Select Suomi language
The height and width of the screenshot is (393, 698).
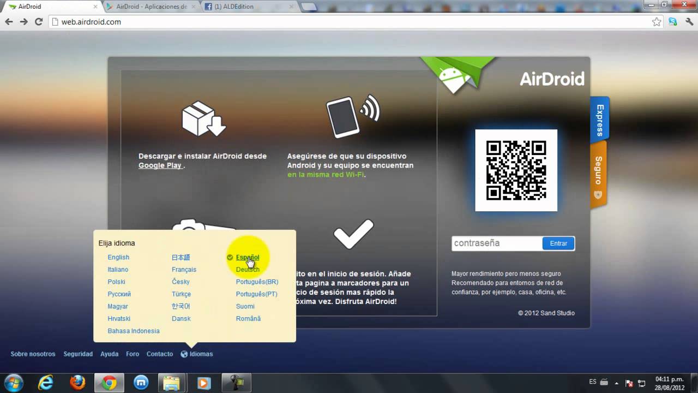pos(245,307)
